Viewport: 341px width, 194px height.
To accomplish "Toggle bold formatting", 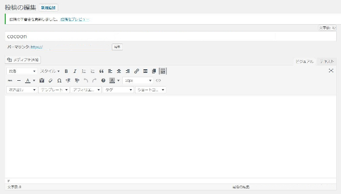I will [x=66, y=71].
